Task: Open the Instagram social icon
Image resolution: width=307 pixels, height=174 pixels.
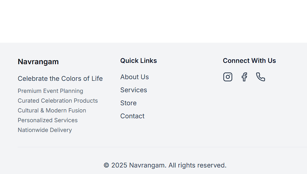Action: (x=228, y=77)
